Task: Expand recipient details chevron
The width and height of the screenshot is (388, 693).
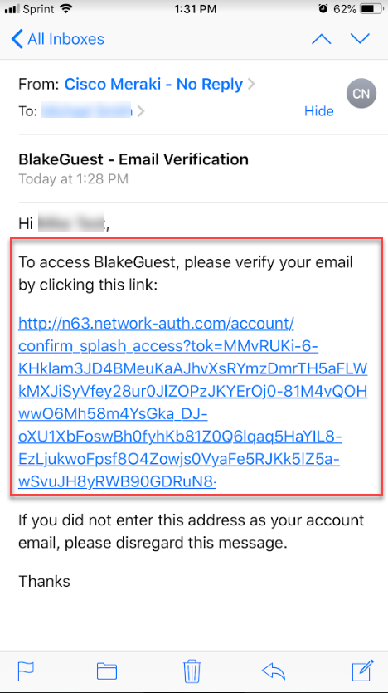Action: (x=141, y=111)
